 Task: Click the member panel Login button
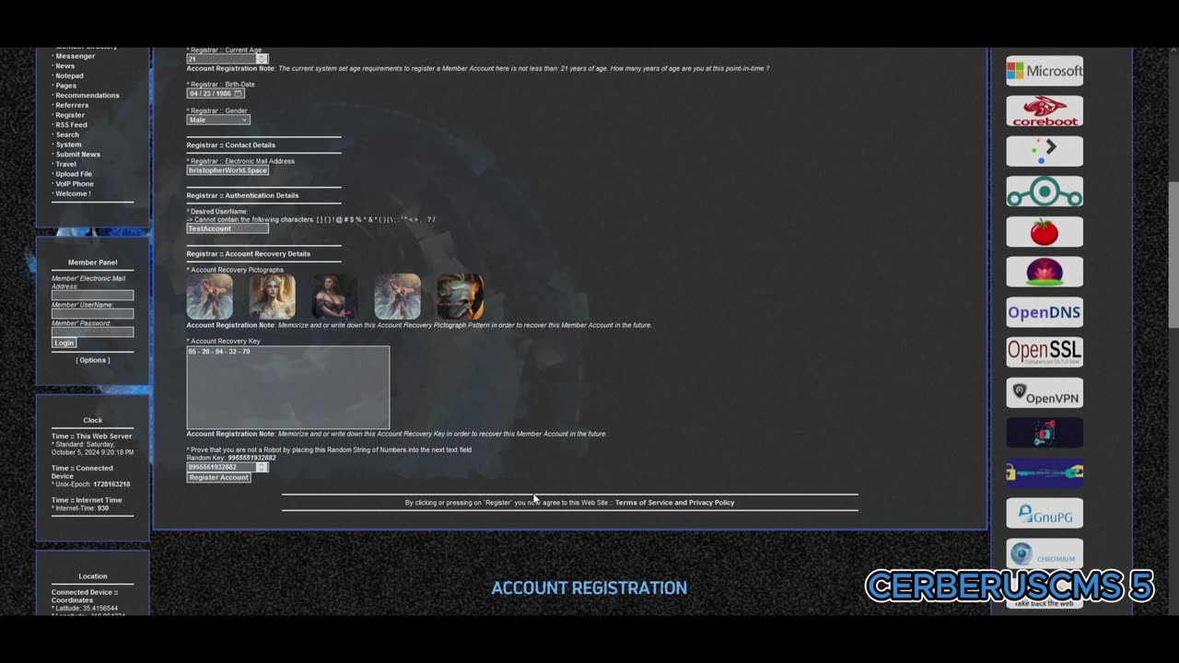pos(64,343)
